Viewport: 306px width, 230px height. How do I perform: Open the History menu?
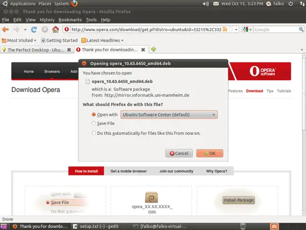(47, 19)
